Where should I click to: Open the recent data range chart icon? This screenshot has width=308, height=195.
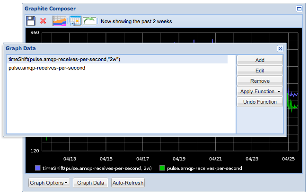59,21
